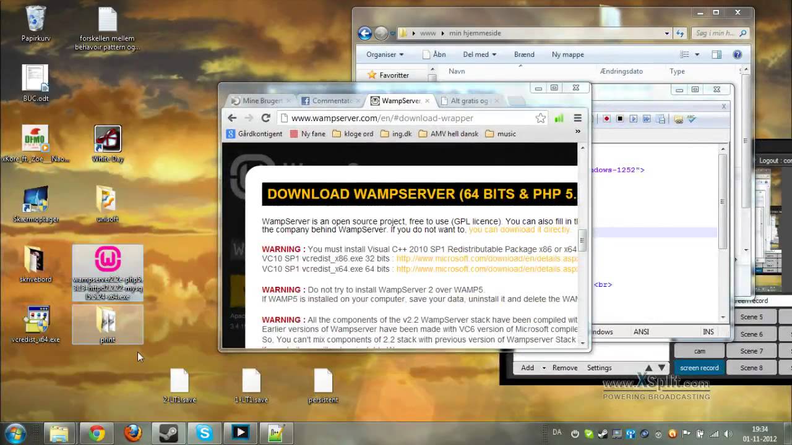
Task: Open Chrome from the taskbar
Action: click(x=97, y=433)
